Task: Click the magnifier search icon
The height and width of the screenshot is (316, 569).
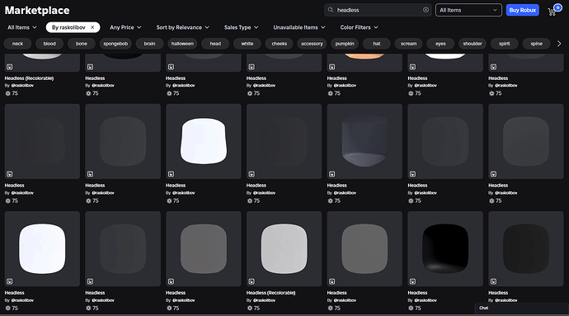Action: point(331,10)
